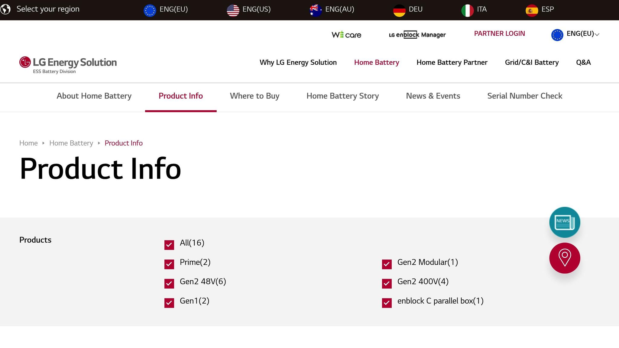Open the Home Battery main menu

[376, 63]
